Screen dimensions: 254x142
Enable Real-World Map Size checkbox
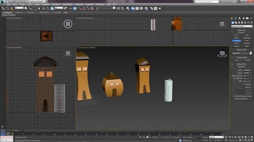tap(233, 99)
